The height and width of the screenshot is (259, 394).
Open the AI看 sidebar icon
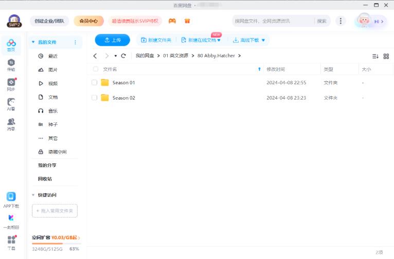tap(11, 104)
